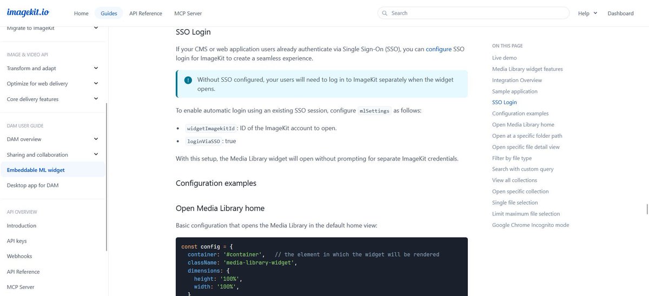Click the left sidebar scrollbar

coord(107,177)
